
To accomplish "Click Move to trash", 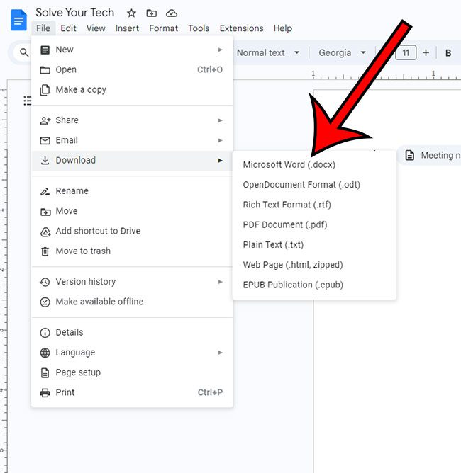I will 83,251.
